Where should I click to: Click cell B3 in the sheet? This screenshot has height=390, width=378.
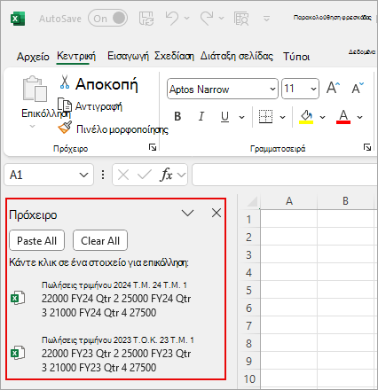pyautogui.click(x=345, y=254)
